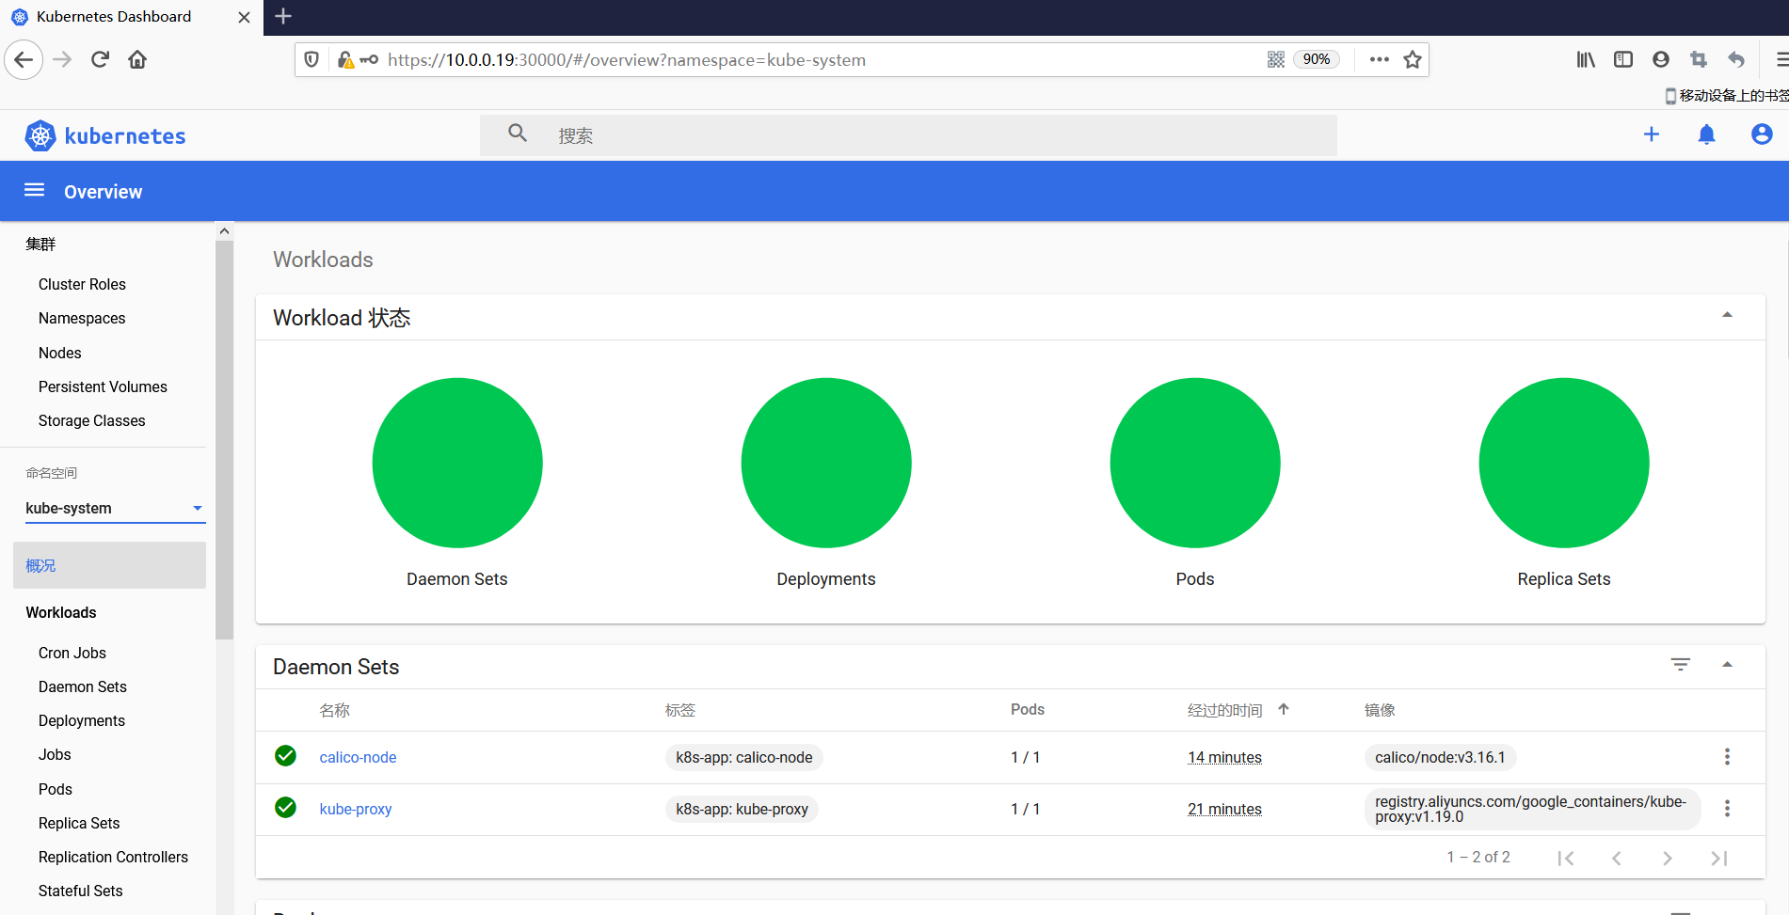
Task: Click the k8s-app: calico-node label chip
Action: click(744, 757)
